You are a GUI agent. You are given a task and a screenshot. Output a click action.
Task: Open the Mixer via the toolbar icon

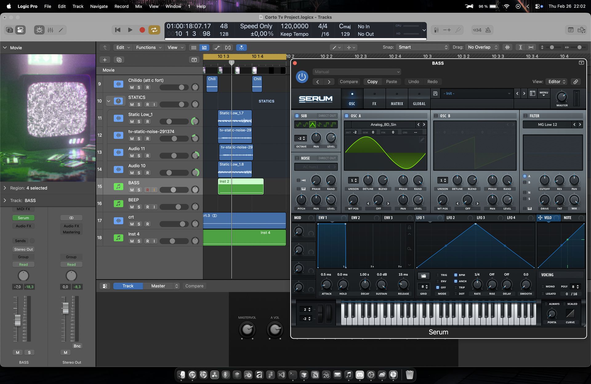click(x=50, y=30)
